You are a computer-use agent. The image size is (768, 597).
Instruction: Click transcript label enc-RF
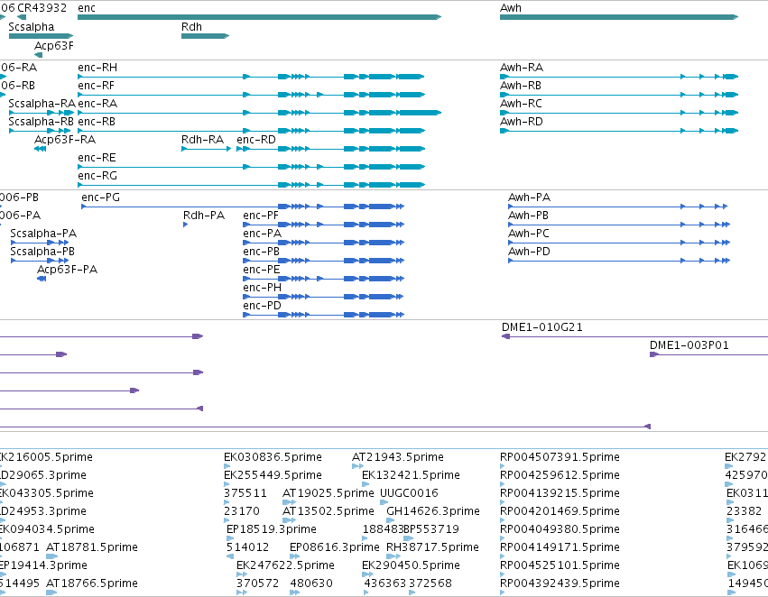[x=96, y=86]
